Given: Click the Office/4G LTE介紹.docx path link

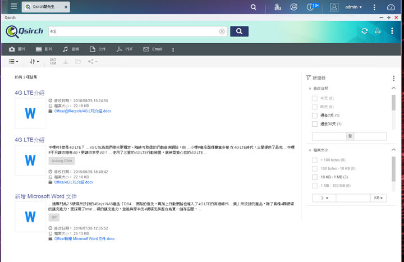Looking at the screenshot, I should 74,182.
